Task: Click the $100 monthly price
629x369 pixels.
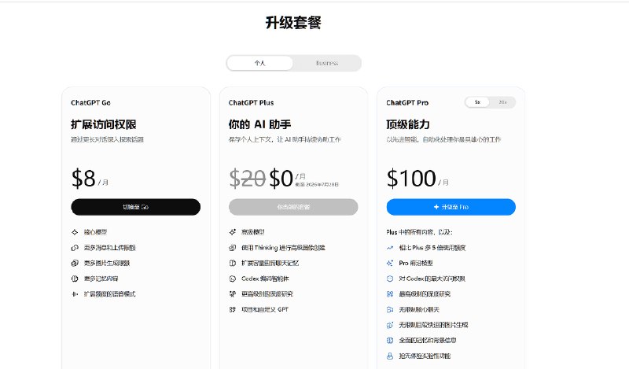Action: click(411, 179)
